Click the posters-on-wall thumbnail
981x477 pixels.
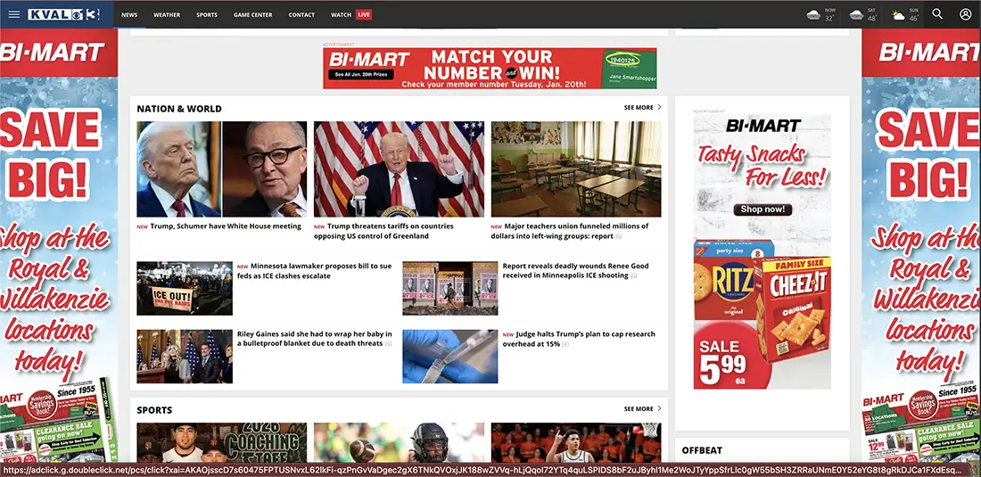tap(449, 288)
